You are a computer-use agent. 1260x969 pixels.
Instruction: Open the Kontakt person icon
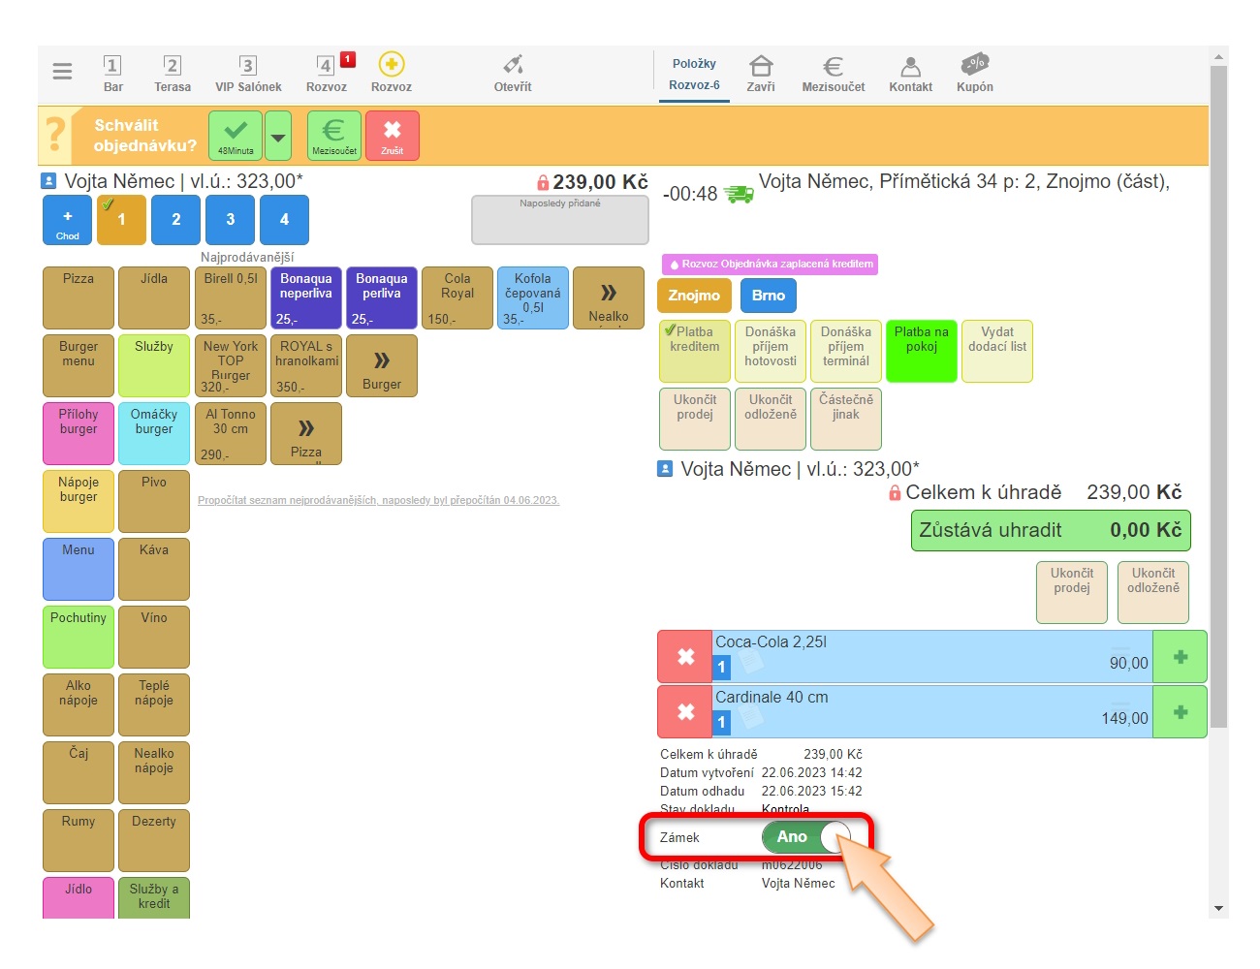pos(910,67)
